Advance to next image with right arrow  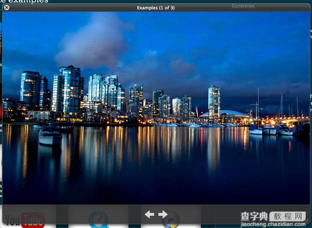click(x=163, y=214)
